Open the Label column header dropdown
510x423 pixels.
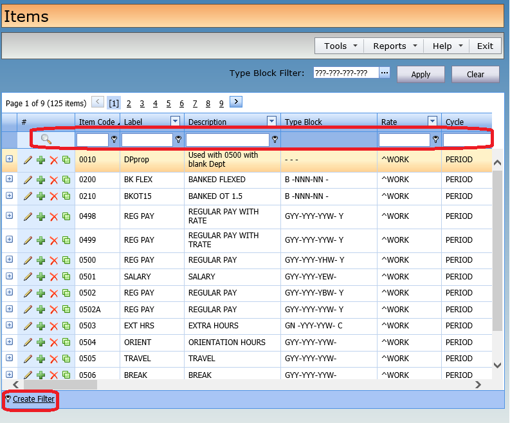coord(175,121)
